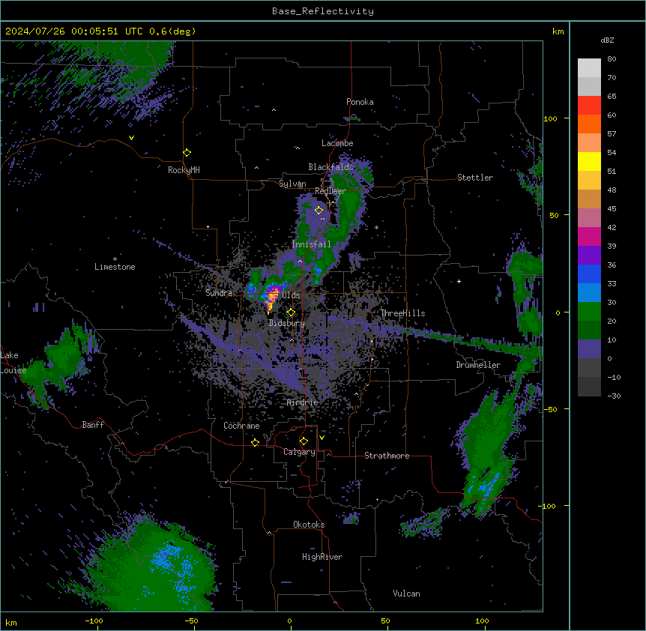Click the Base_Reflectivity title text
This screenshot has height=631, width=646.
pyautogui.click(x=323, y=11)
